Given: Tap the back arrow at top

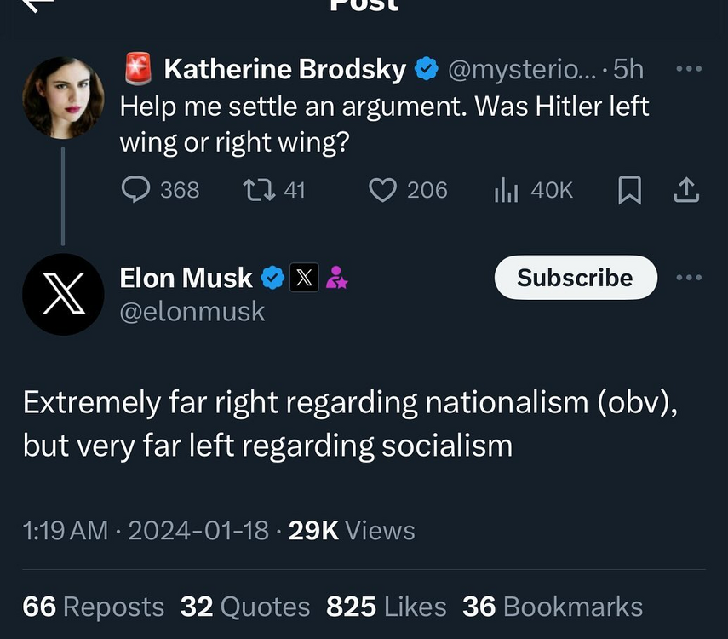Looking at the screenshot, I should click(36, 4).
